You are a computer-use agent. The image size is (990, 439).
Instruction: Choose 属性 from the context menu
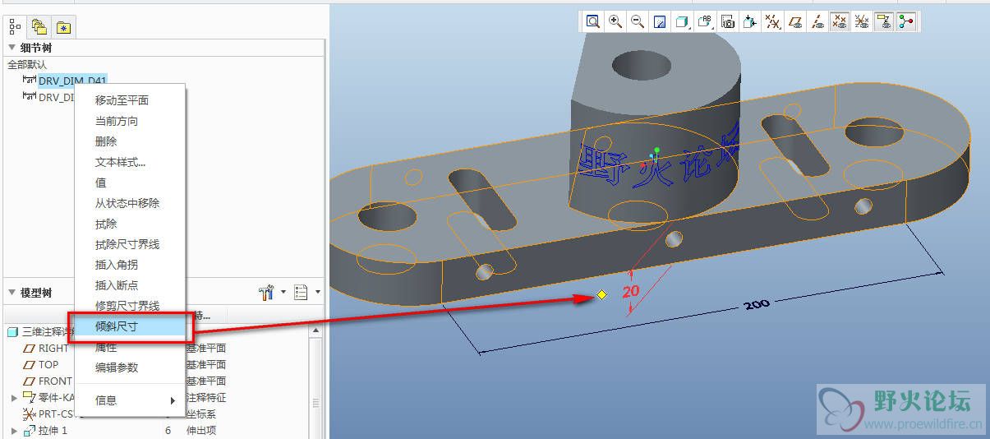(131, 347)
